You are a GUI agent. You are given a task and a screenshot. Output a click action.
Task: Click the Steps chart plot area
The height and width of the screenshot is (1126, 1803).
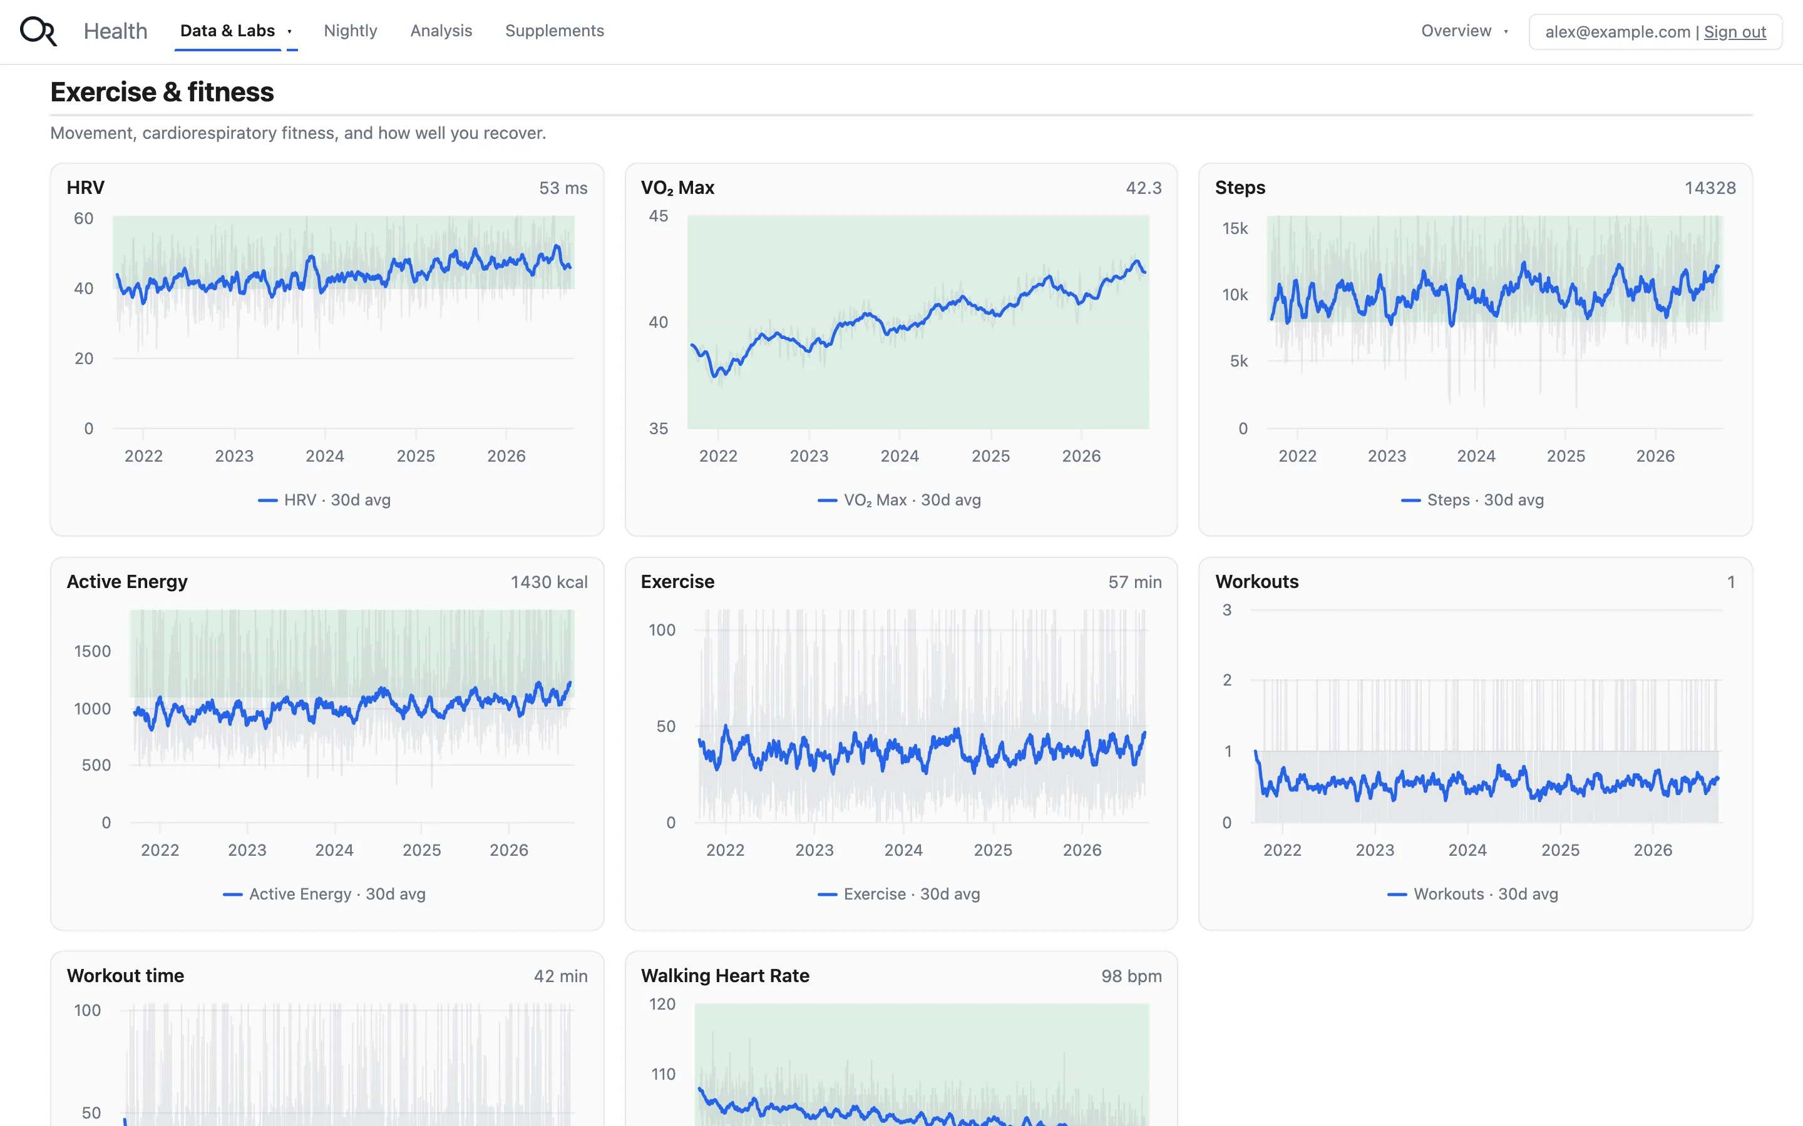click(x=1494, y=322)
